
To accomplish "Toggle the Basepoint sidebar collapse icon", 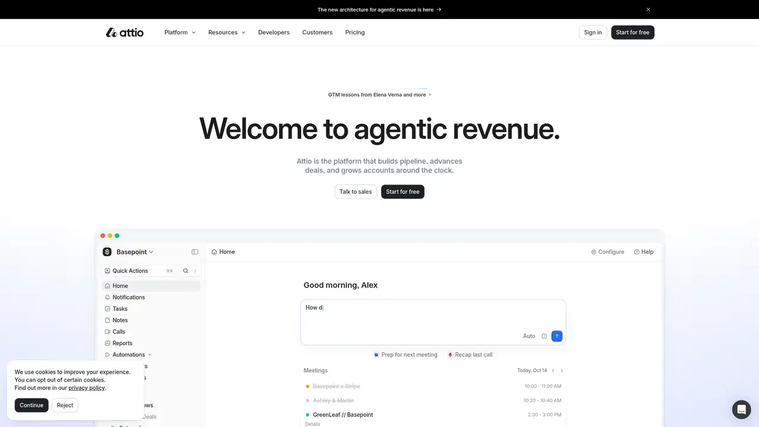I will point(194,252).
